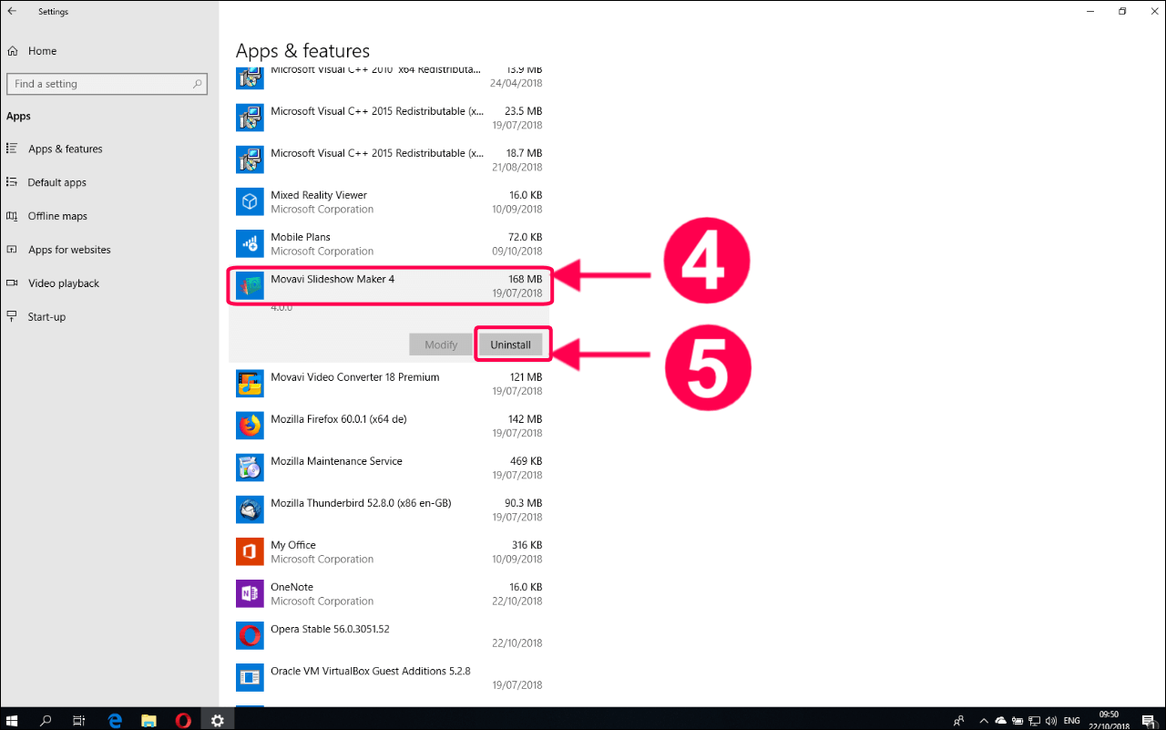This screenshot has height=730, width=1166.
Task: Click the Mixed Reality Viewer icon
Action: (x=250, y=201)
